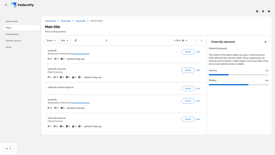Follow the Section home breadcrumb
Viewport: 275px width, 155px height.
50,21
